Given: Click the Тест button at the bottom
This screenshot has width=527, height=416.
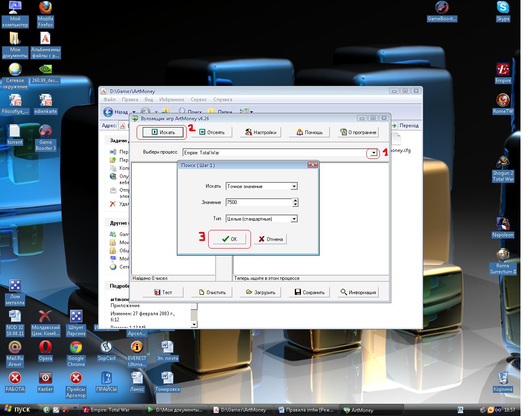Looking at the screenshot, I should point(163,292).
